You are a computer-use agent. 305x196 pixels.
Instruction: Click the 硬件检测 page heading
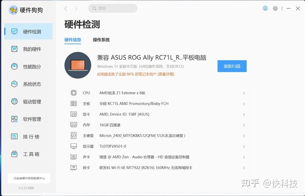coord(82,24)
